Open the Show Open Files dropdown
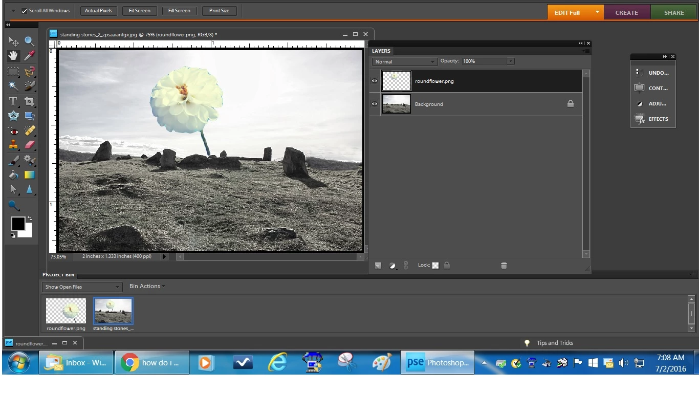The image size is (699, 393). pos(82,287)
